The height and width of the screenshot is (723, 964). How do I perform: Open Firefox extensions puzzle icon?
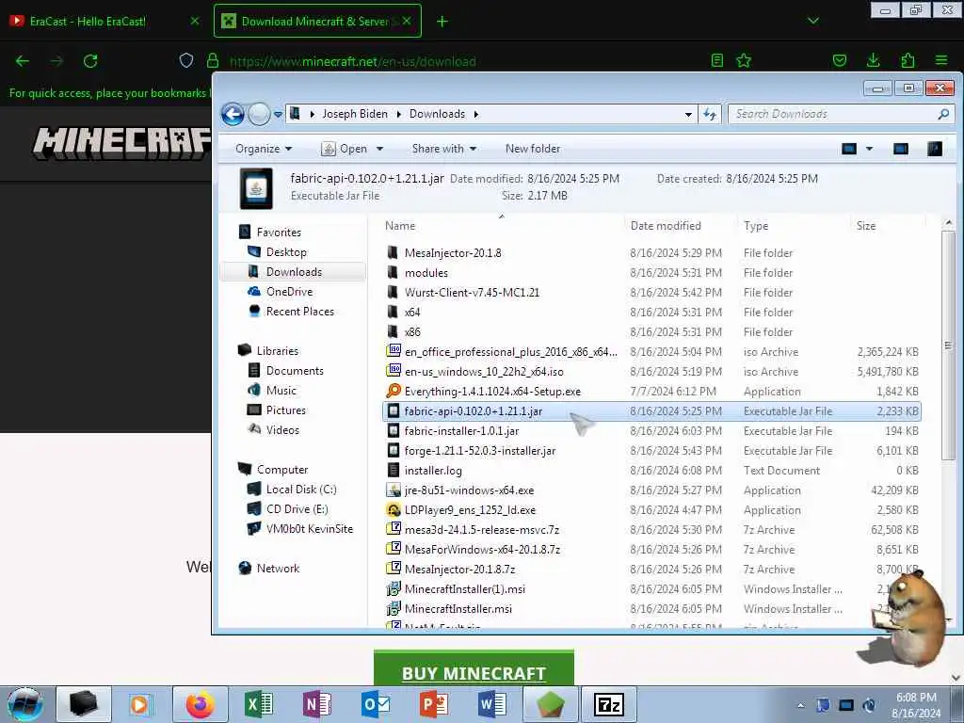point(908,61)
